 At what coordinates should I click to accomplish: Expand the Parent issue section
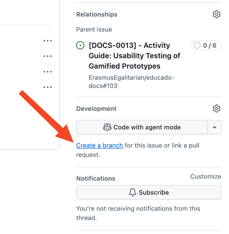point(94,30)
